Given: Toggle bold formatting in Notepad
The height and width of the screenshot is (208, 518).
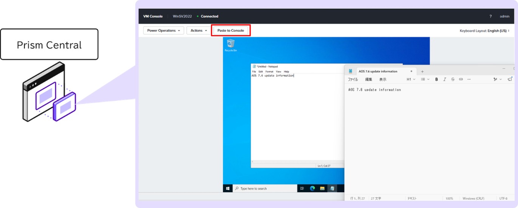Looking at the screenshot, I should [436, 79].
